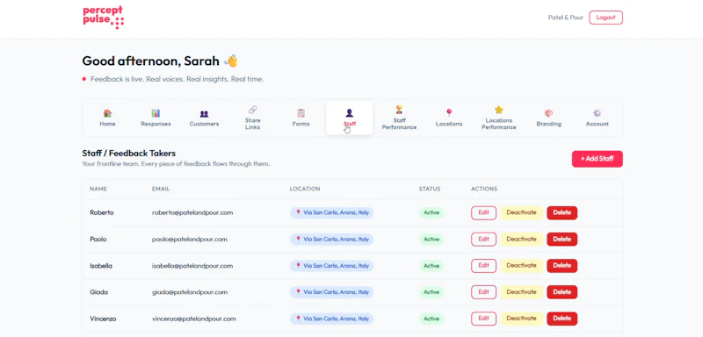Deactivate Roberto's account

tap(521, 212)
